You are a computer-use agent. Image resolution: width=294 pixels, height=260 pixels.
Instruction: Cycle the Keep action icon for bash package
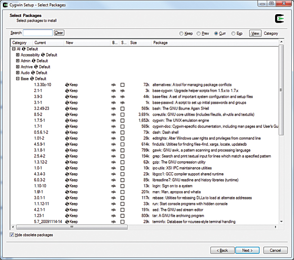(67, 109)
